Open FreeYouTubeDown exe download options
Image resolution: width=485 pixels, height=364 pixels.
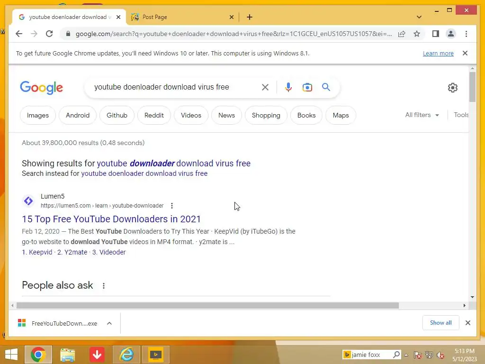(109, 323)
